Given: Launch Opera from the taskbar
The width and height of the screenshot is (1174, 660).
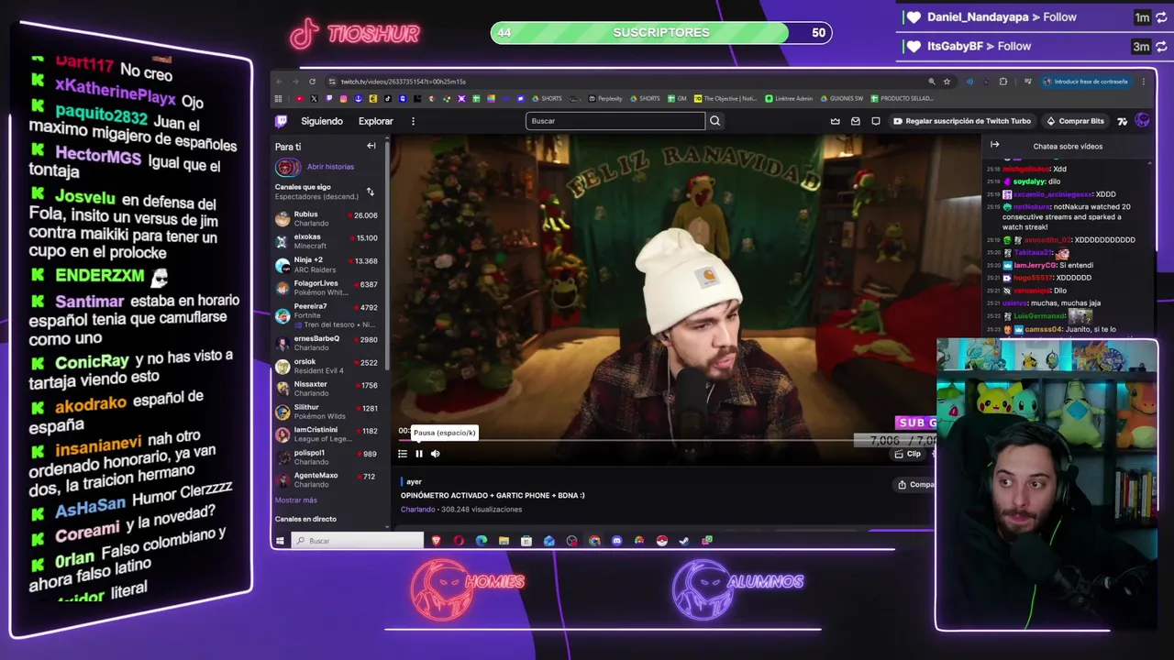Looking at the screenshot, I should (459, 541).
